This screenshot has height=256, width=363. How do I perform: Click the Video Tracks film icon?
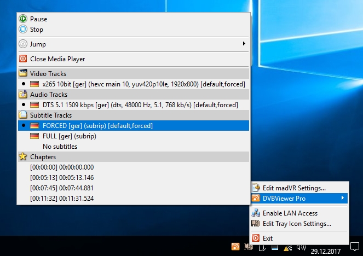click(x=23, y=73)
